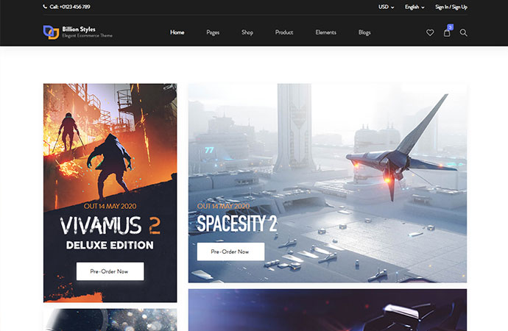The height and width of the screenshot is (331, 508).
Task: Open the Blogs menu
Action: (364, 32)
